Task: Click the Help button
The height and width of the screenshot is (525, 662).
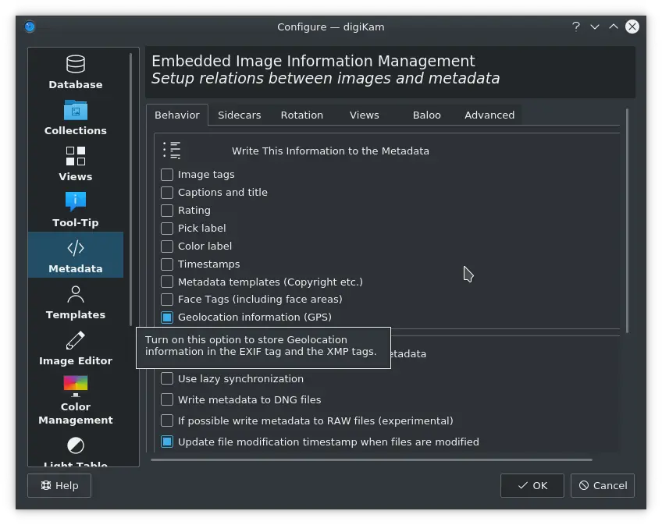Action: [59, 485]
